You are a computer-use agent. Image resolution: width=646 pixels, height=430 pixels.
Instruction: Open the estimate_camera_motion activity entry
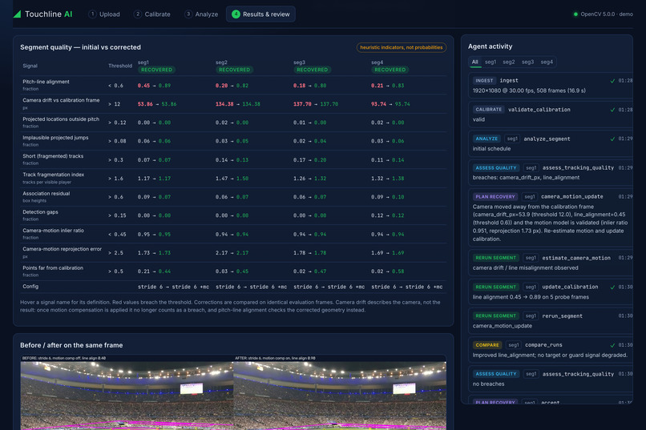[551, 263]
